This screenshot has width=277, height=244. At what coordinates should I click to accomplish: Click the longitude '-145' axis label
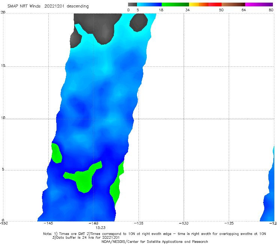[48, 223]
